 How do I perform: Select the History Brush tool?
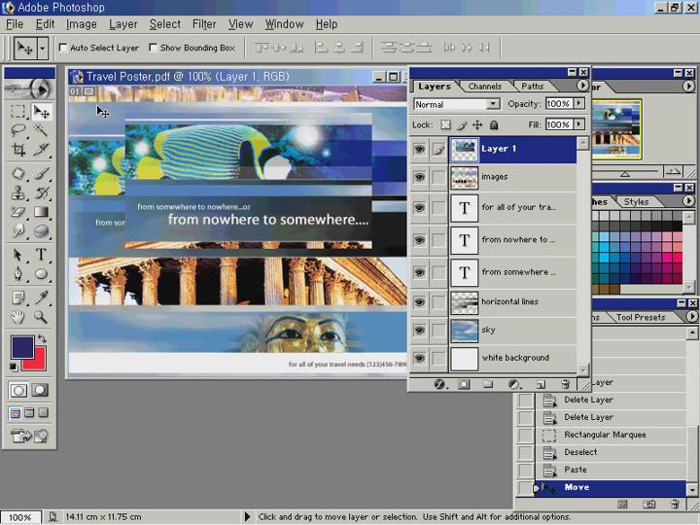(x=41, y=192)
